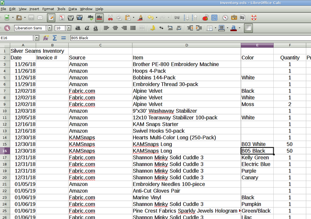Send document as e-mail icon
311x219 pixels.
pyautogui.click(x=40, y=17)
